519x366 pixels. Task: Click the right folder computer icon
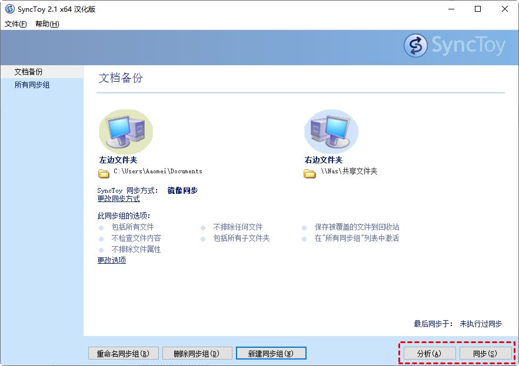pos(331,130)
